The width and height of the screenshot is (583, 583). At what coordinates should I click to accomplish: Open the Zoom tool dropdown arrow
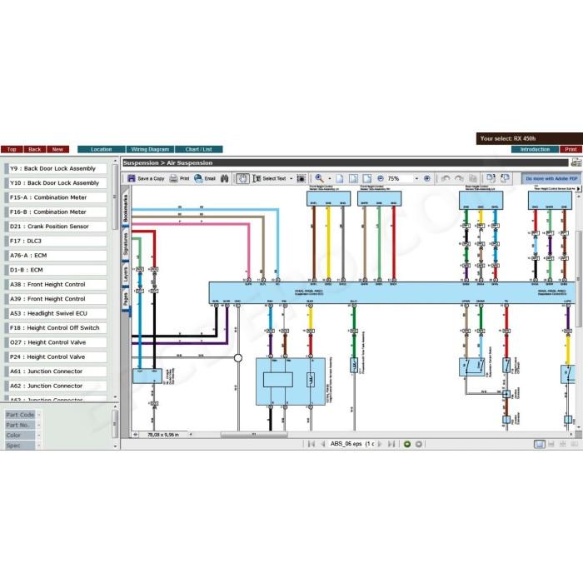tap(330, 179)
